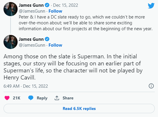Open the Dec 15, 2022 date on top tweet
158x117 pixels.
65,5
